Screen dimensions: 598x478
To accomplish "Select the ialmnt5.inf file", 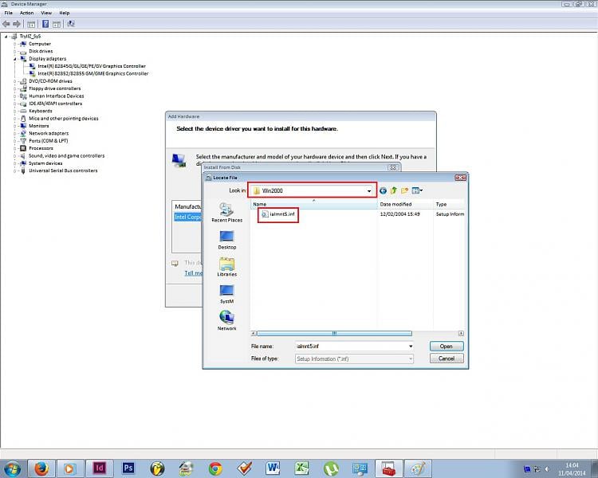I will coord(278,214).
